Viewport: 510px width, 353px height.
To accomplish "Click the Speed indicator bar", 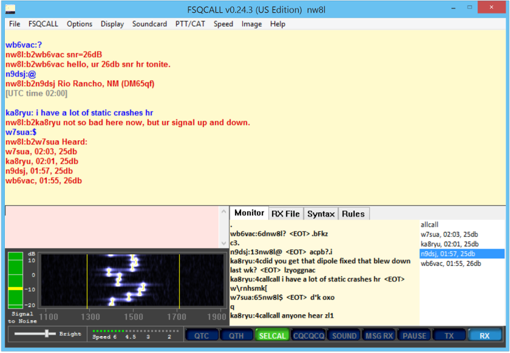I will tap(135, 331).
